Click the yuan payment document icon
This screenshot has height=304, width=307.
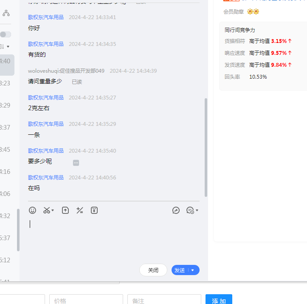point(94,210)
